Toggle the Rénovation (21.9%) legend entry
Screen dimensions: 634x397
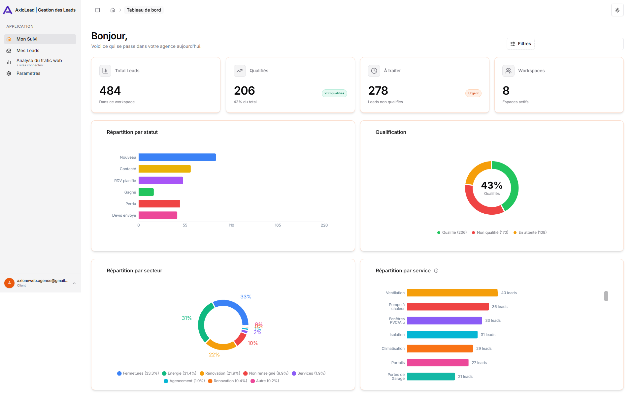(x=219, y=373)
